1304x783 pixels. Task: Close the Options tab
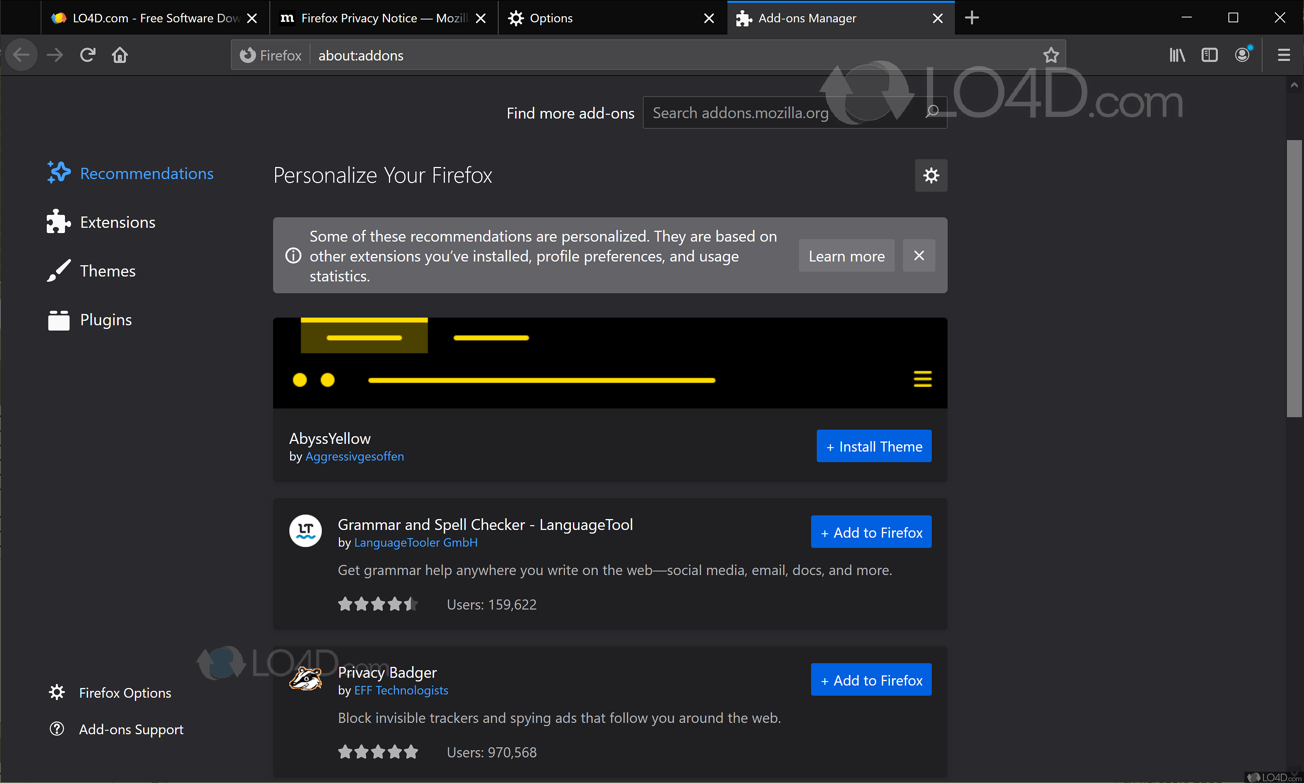coord(709,18)
